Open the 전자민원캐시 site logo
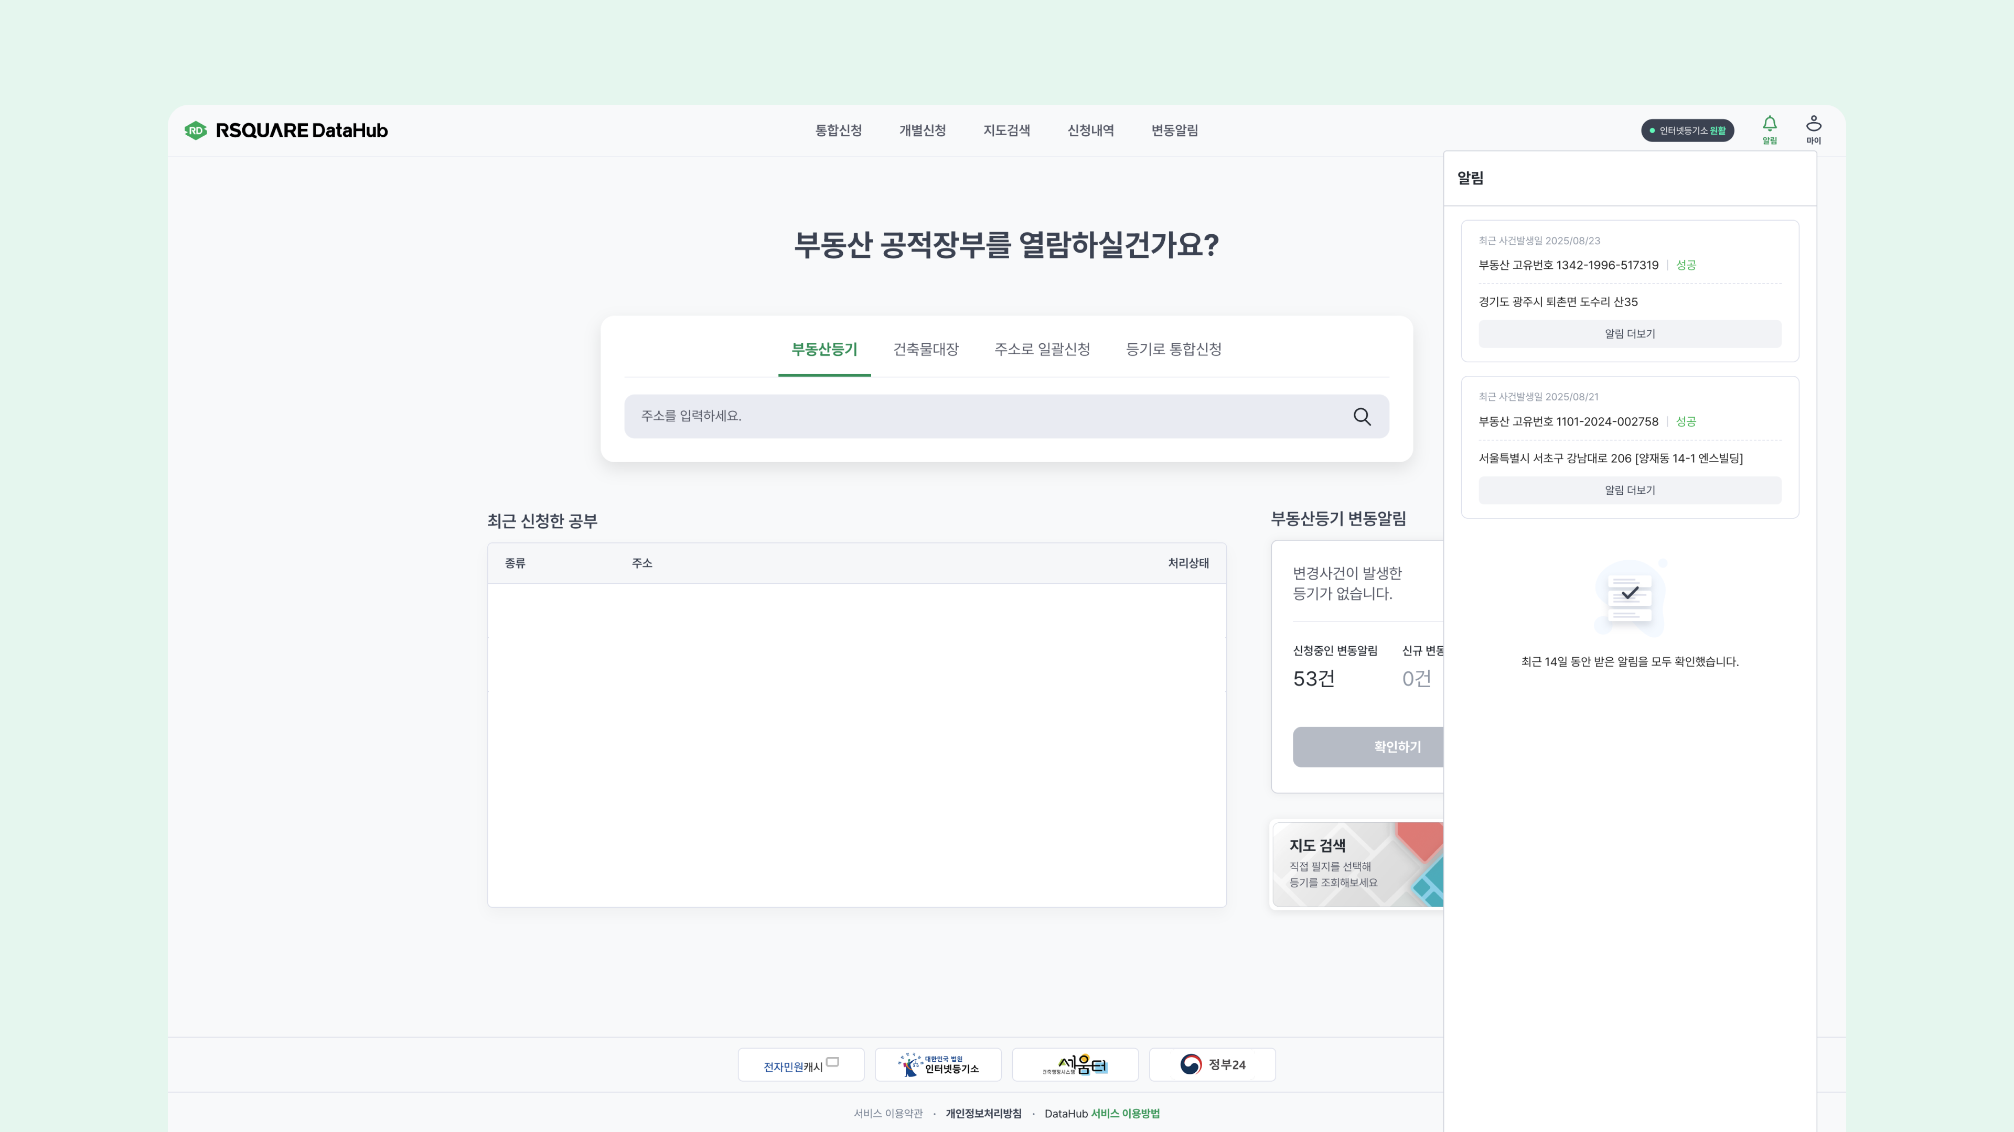 tap(800, 1065)
